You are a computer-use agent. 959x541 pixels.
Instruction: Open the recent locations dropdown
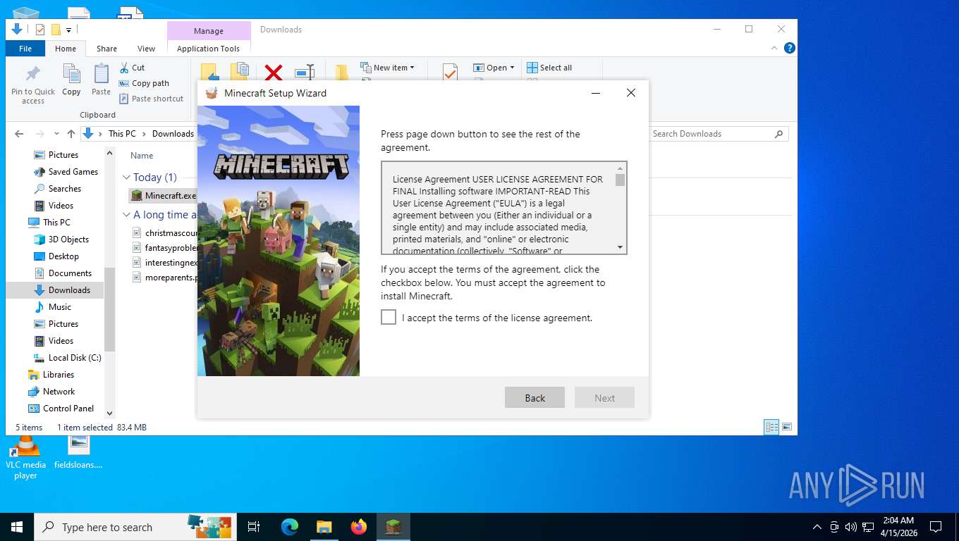pyautogui.click(x=57, y=134)
